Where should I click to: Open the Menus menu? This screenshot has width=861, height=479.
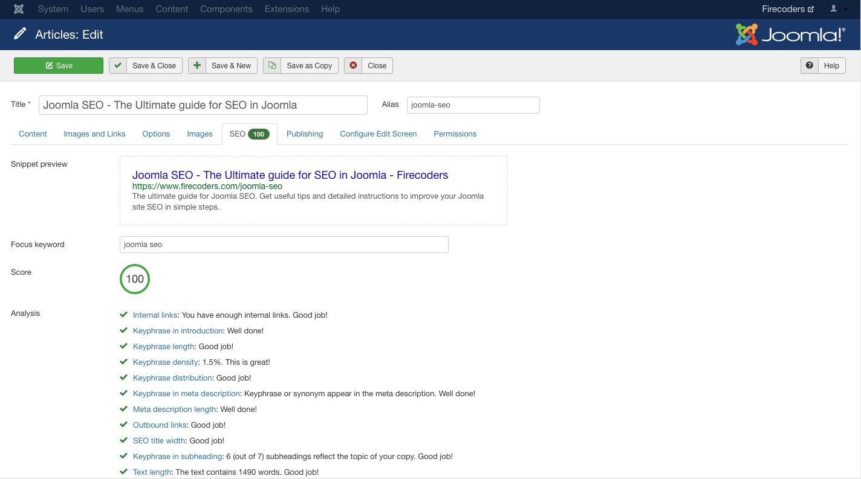click(130, 9)
